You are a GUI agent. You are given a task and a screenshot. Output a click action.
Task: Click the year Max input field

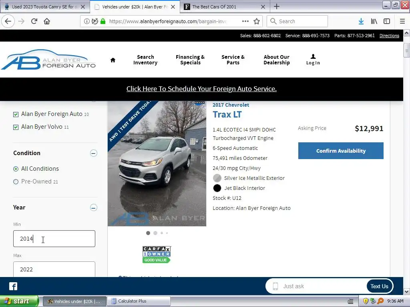54,269
